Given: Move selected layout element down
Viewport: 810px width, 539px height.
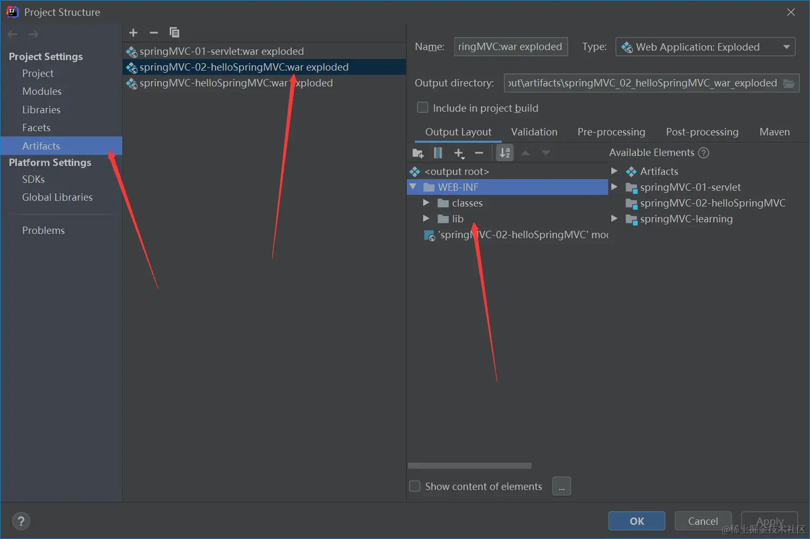Looking at the screenshot, I should pyautogui.click(x=546, y=153).
